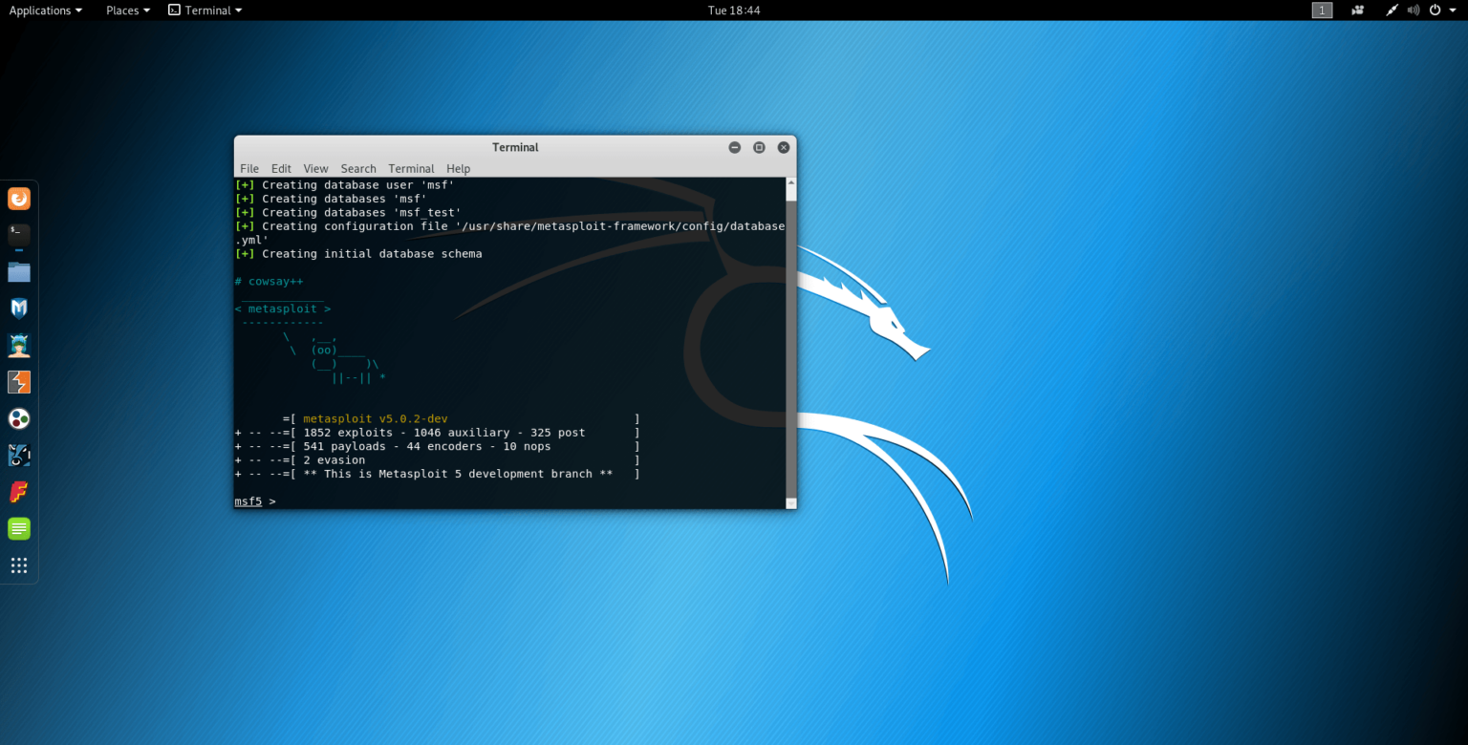This screenshot has height=745, width=1468.
Task: Open the Places menu
Action: [x=122, y=11]
